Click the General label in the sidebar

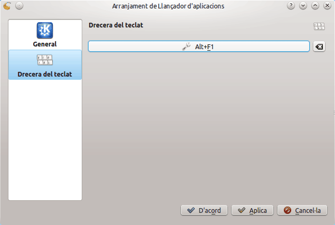click(x=45, y=44)
